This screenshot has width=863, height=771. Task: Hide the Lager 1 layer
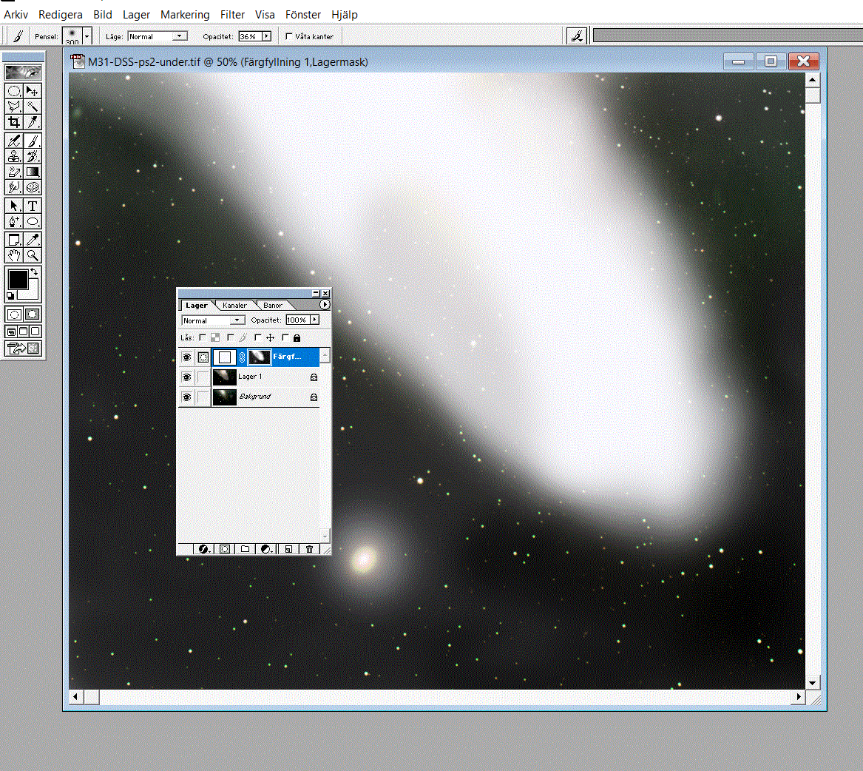pos(186,377)
